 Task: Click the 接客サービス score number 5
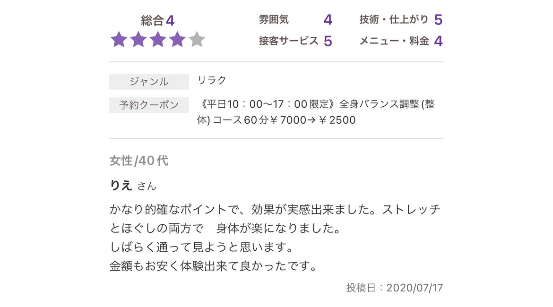coord(328,41)
